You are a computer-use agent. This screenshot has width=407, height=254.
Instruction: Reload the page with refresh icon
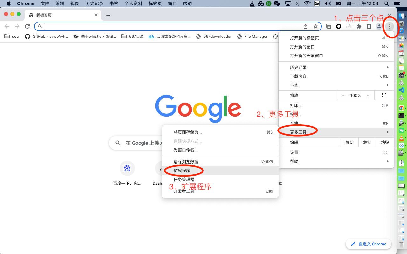coord(27,26)
